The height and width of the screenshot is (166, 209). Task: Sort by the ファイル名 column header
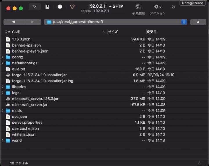point(12,32)
